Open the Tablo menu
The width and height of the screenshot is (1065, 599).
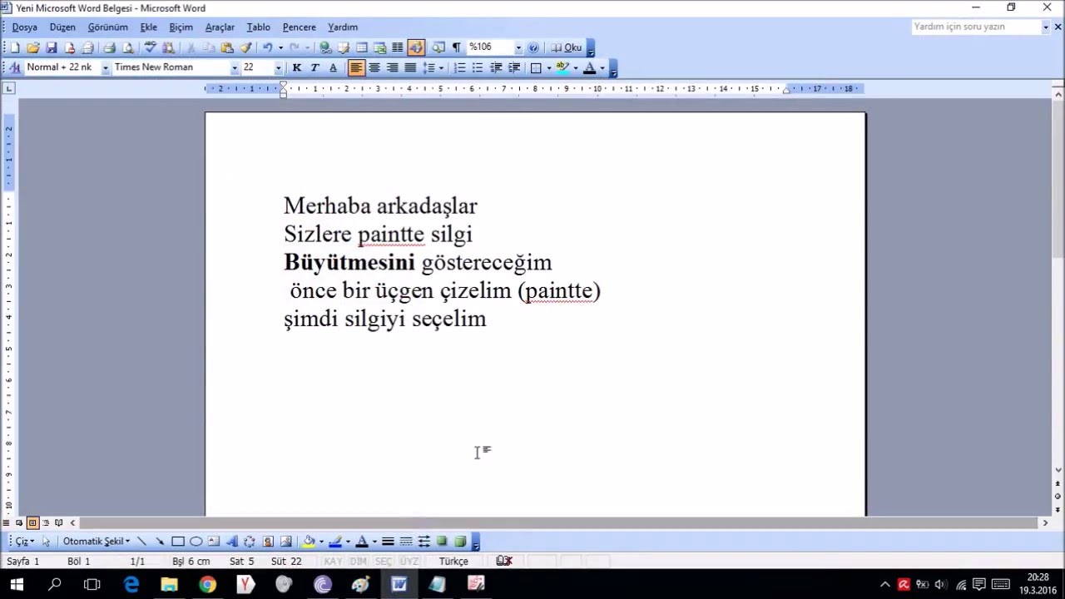[x=258, y=27]
